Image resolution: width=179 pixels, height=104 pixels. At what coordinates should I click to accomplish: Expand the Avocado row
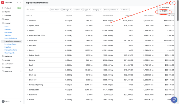point(27,45)
